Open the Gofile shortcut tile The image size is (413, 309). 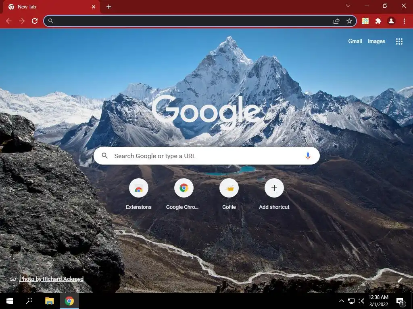(x=229, y=194)
